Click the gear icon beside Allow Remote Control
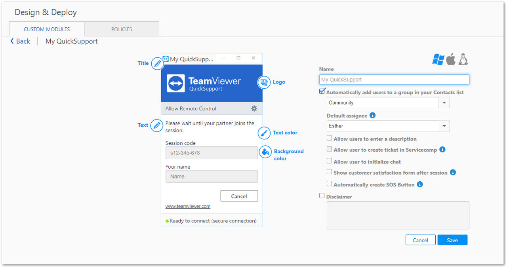The width and height of the screenshot is (507, 268). tap(254, 108)
